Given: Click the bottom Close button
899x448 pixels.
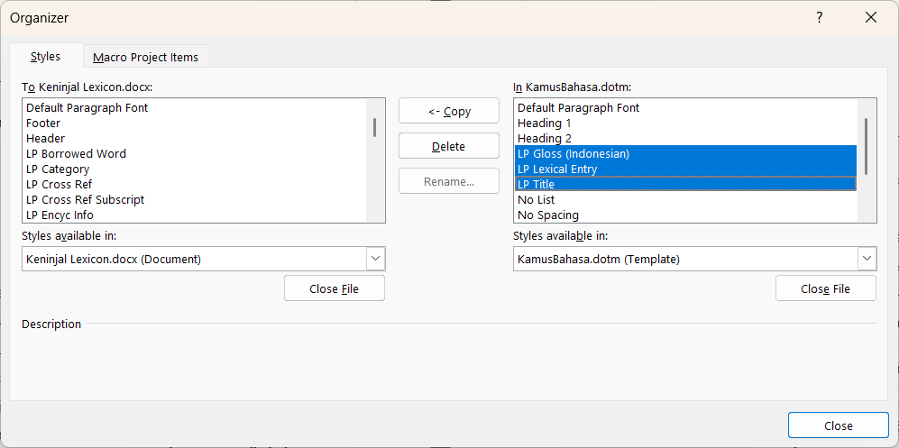Looking at the screenshot, I should (838, 425).
